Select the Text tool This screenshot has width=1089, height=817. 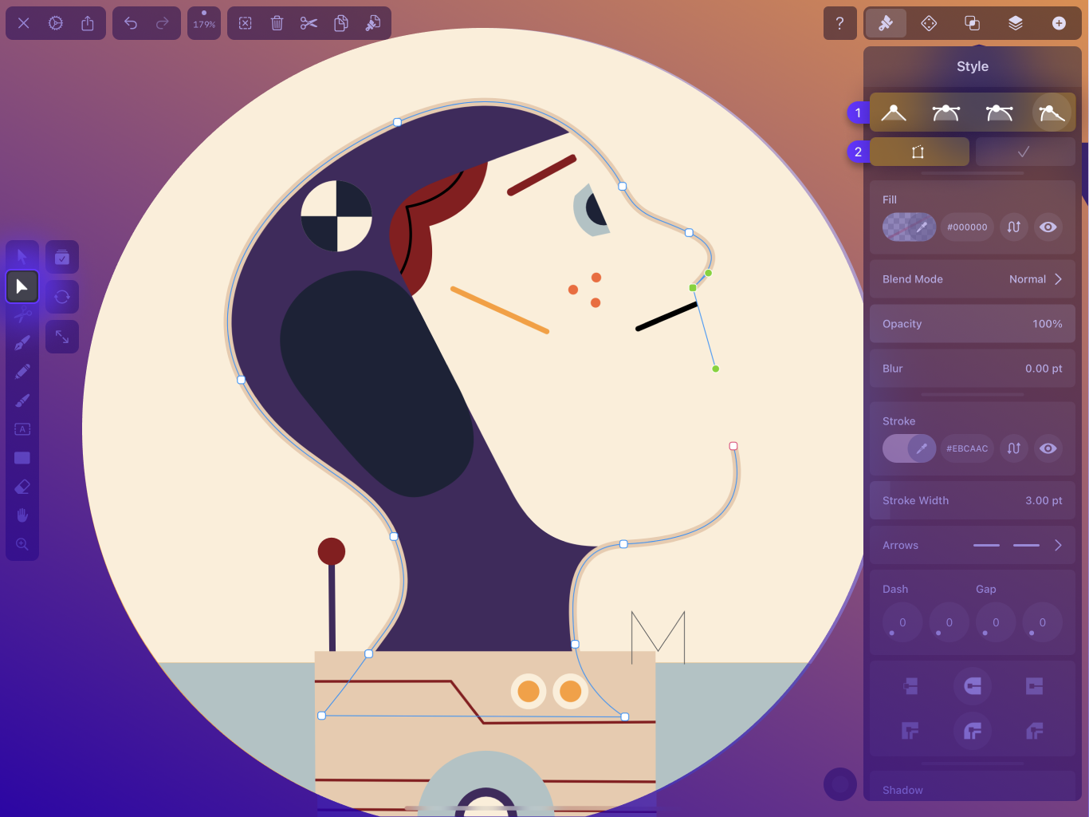tap(22, 429)
